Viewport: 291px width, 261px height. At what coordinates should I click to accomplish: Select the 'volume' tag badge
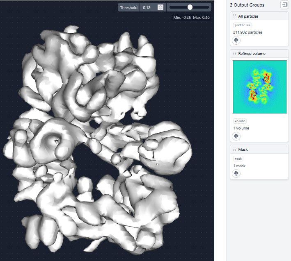(x=240, y=121)
